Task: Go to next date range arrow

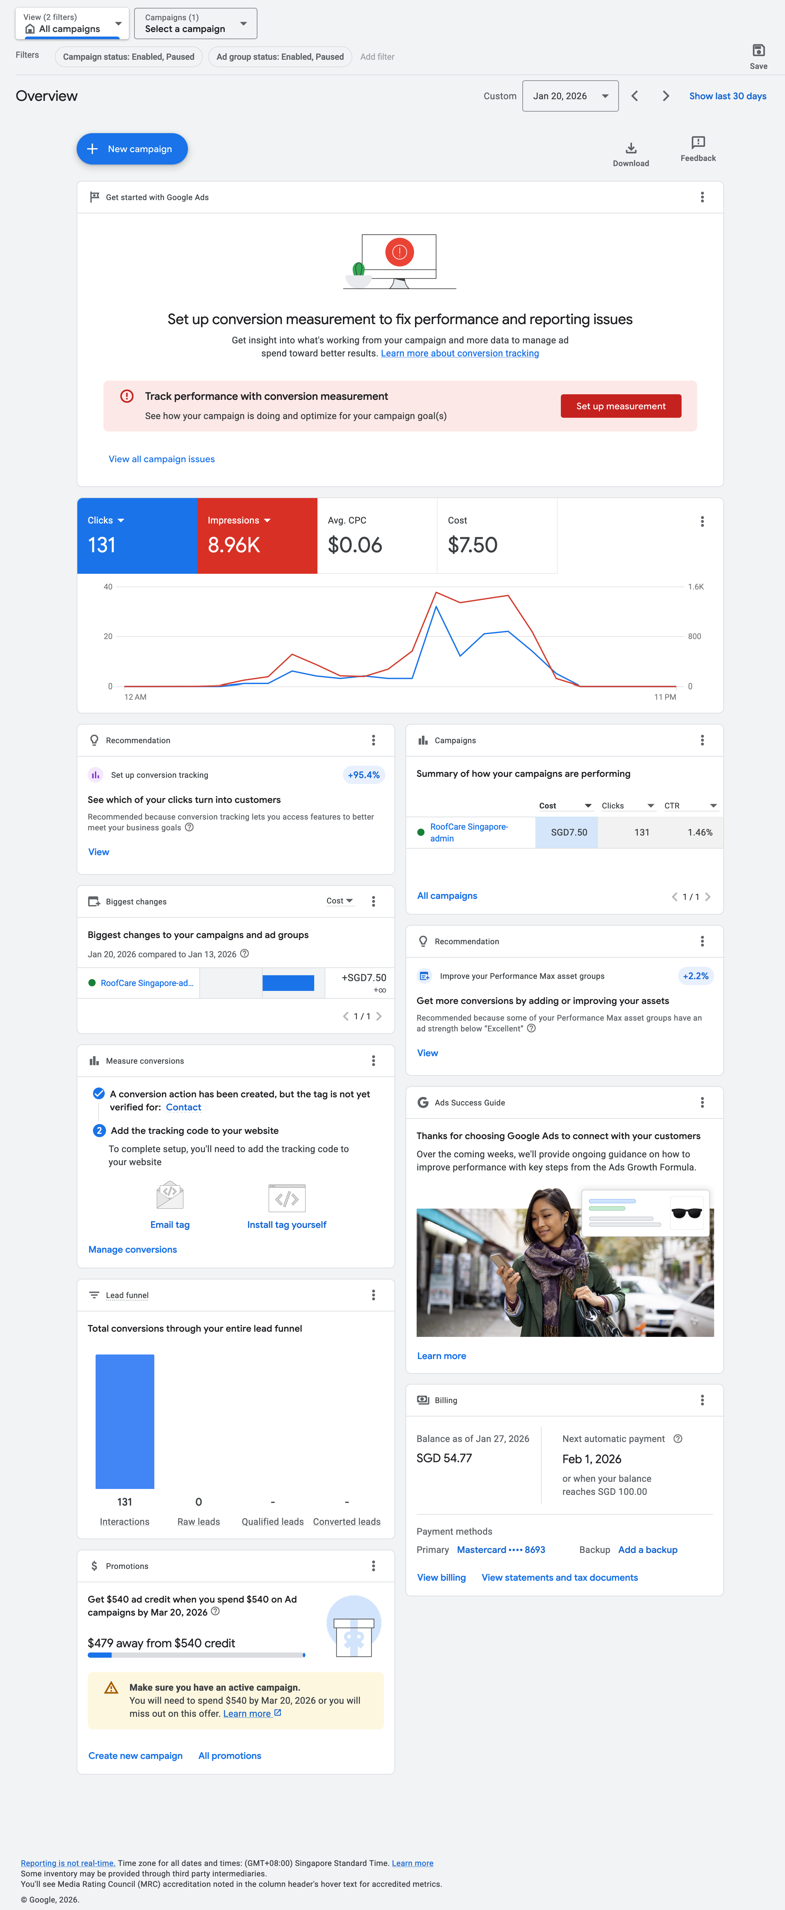Action: click(x=666, y=96)
